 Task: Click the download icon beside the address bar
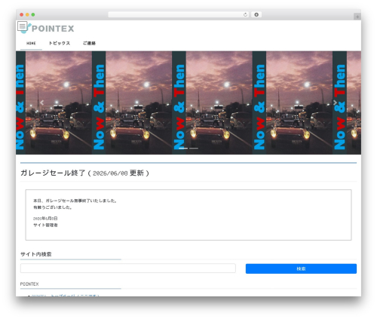click(x=256, y=15)
